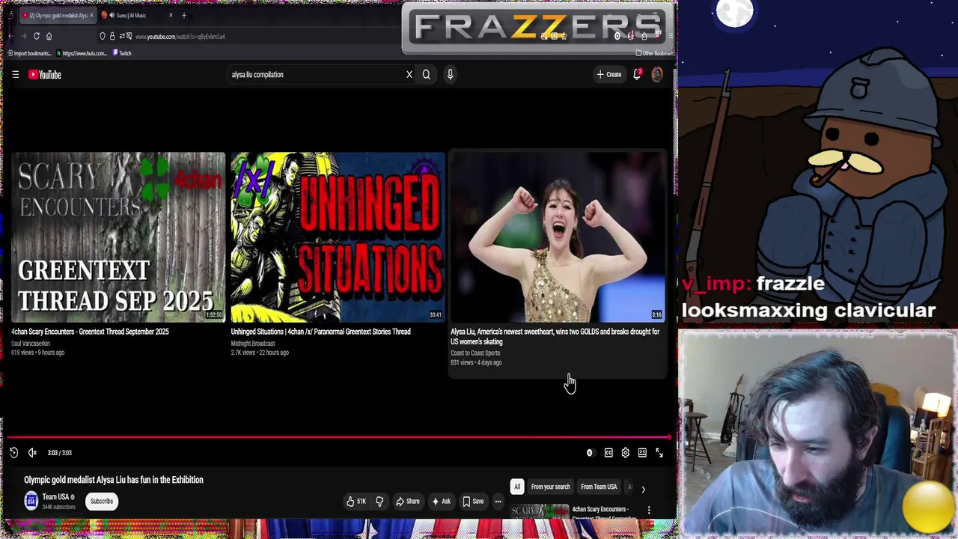Open the Alysa Liu skating endscreen thumbnail

pos(558,237)
